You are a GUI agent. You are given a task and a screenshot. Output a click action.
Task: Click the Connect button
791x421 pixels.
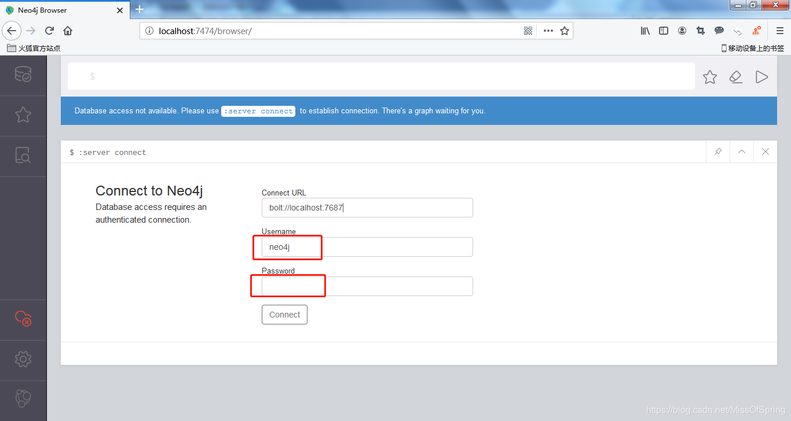click(x=284, y=315)
